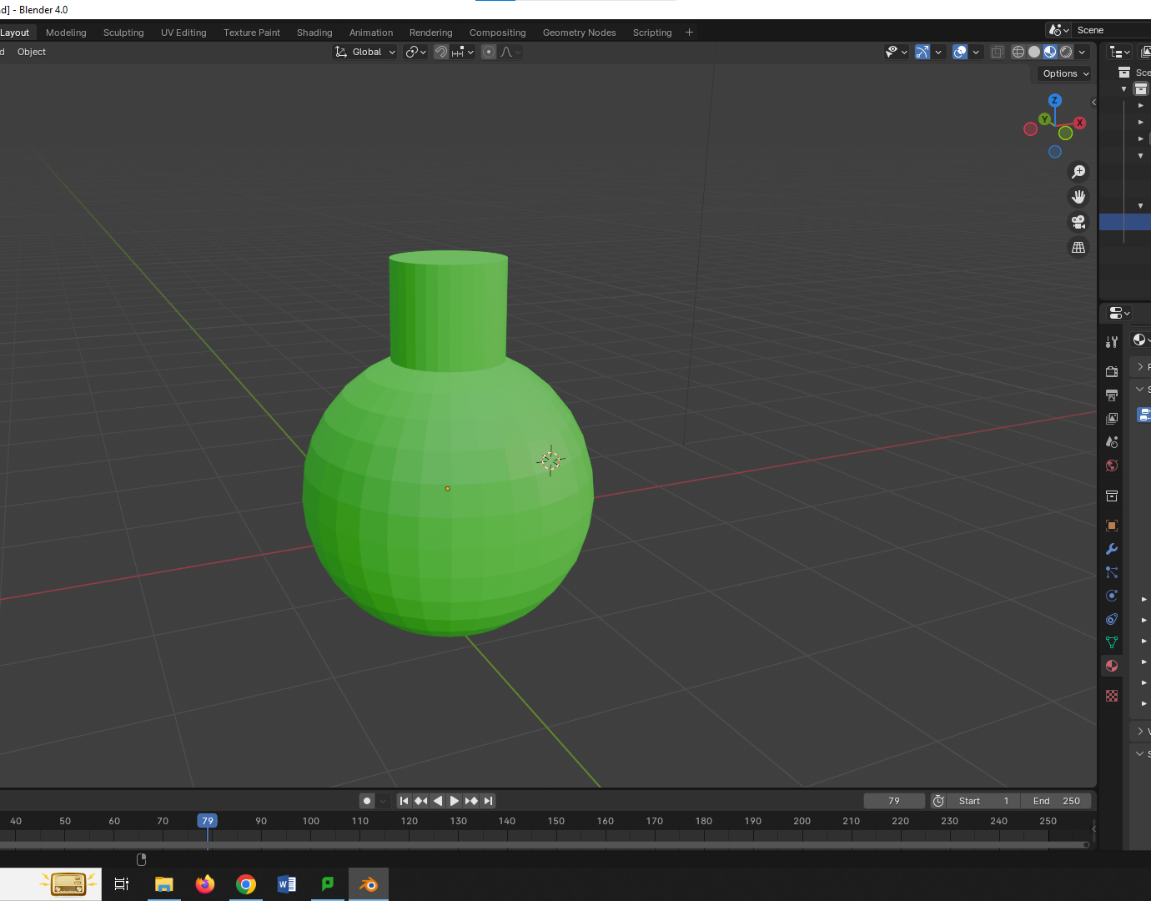Open viewport shading options dropdown arrow
The image size is (1151, 901).
point(1083,52)
